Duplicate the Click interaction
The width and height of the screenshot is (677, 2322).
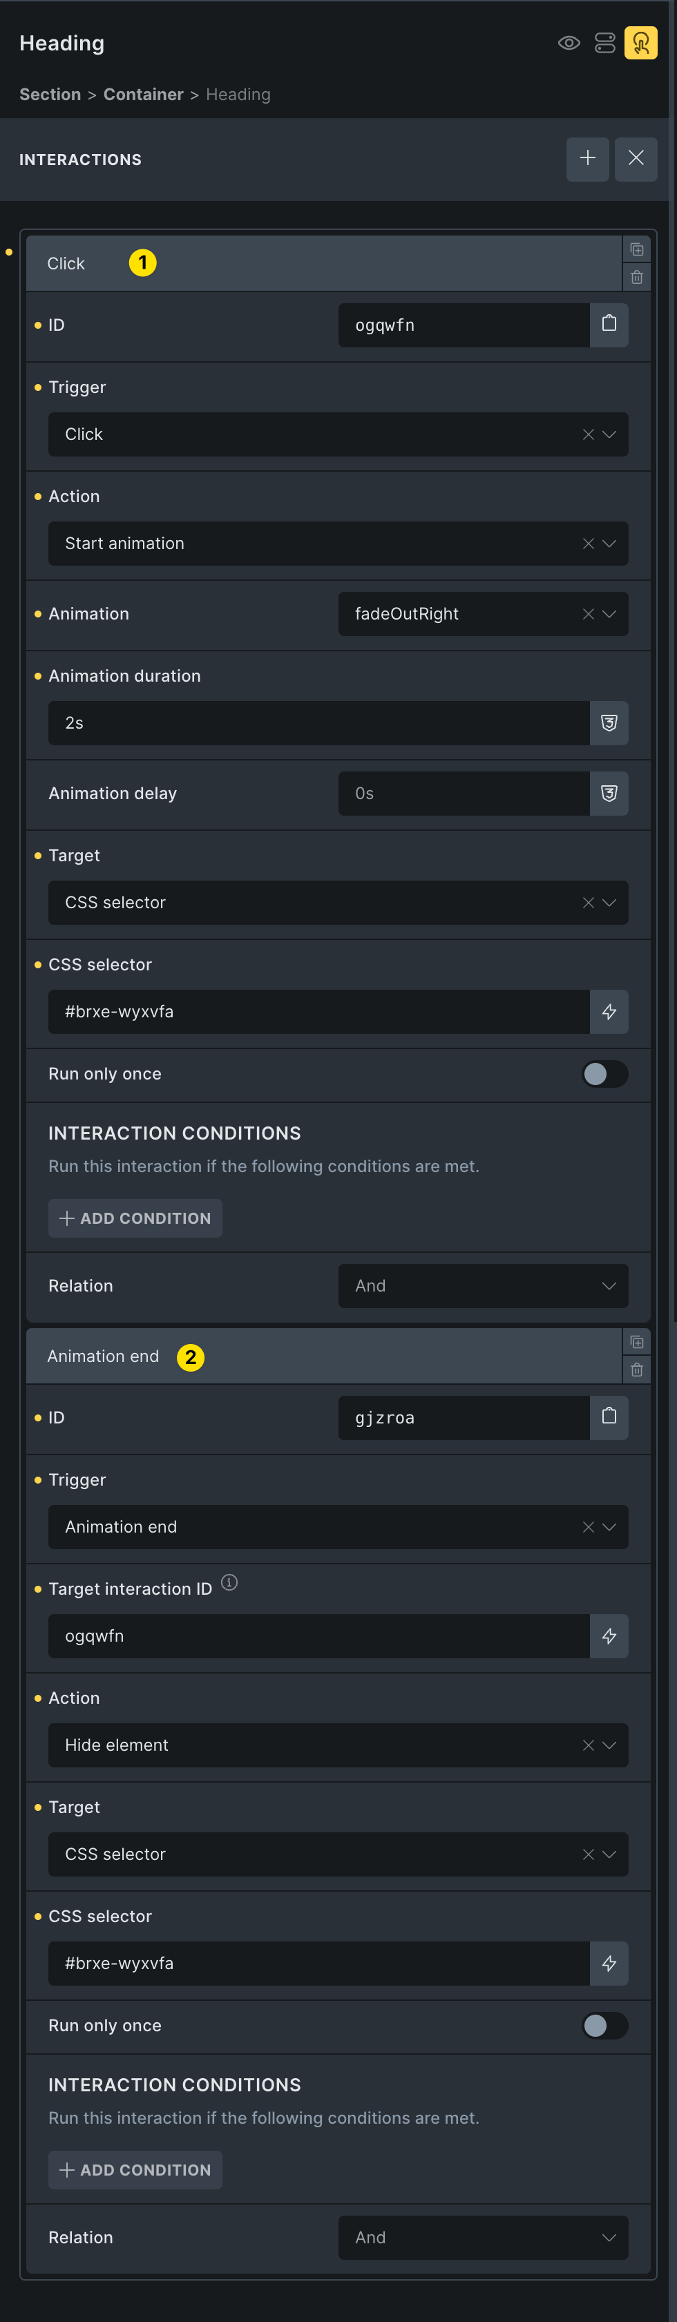(x=636, y=250)
